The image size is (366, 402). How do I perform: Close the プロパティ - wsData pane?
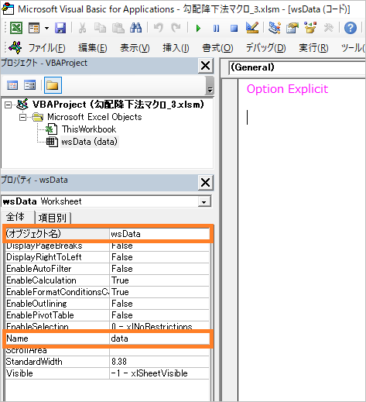pyautogui.click(x=205, y=183)
